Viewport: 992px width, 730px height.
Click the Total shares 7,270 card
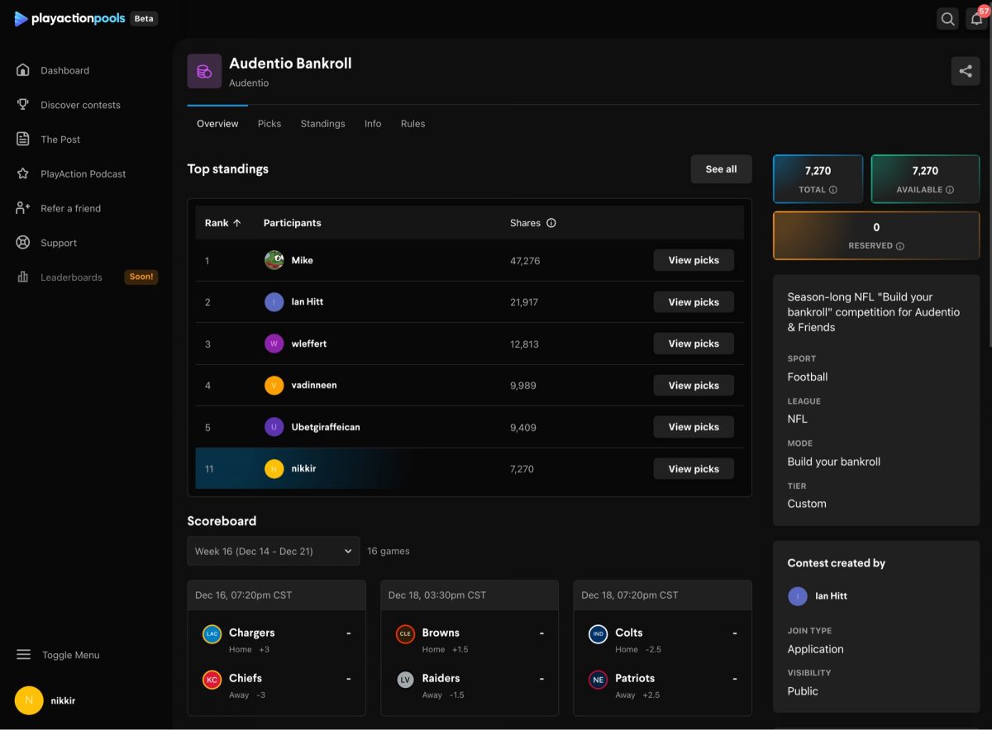[818, 179]
